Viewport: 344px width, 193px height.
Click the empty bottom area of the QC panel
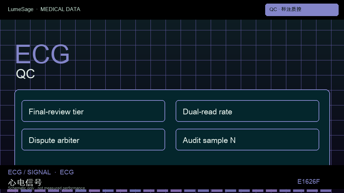(x=172, y=158)
